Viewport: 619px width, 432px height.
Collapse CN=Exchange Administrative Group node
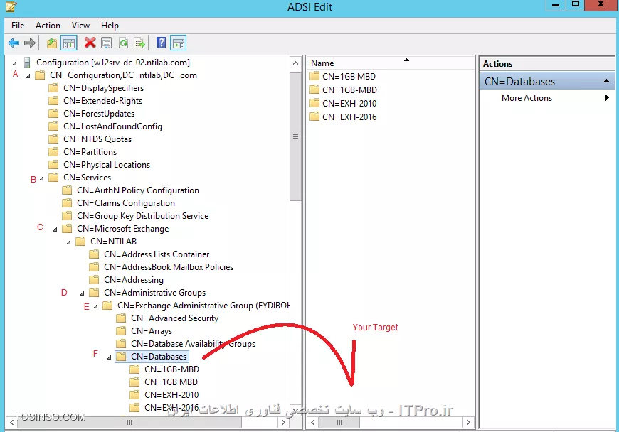pos(95,306)
